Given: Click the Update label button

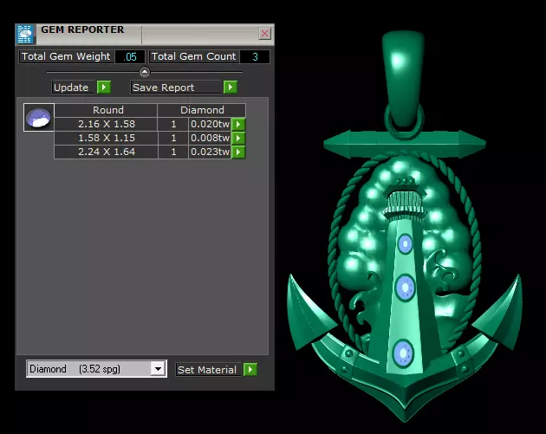Looking at the screenshot, I should tap(74, 87).
